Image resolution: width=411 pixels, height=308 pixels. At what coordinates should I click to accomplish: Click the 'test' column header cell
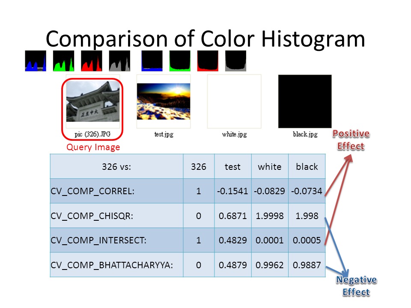click(232, 167)
